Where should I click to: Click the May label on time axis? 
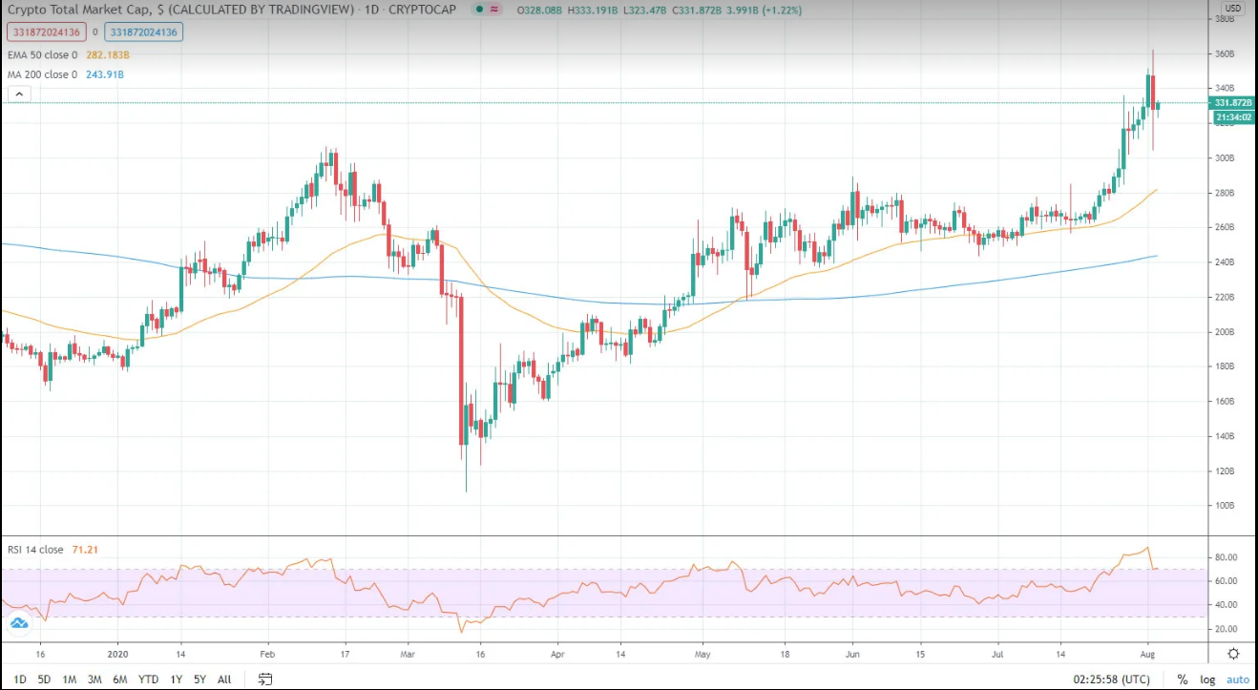(703, 655)
